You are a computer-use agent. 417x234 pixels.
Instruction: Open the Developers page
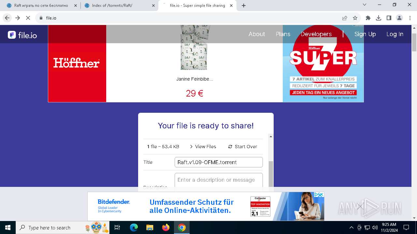[316, 34]
